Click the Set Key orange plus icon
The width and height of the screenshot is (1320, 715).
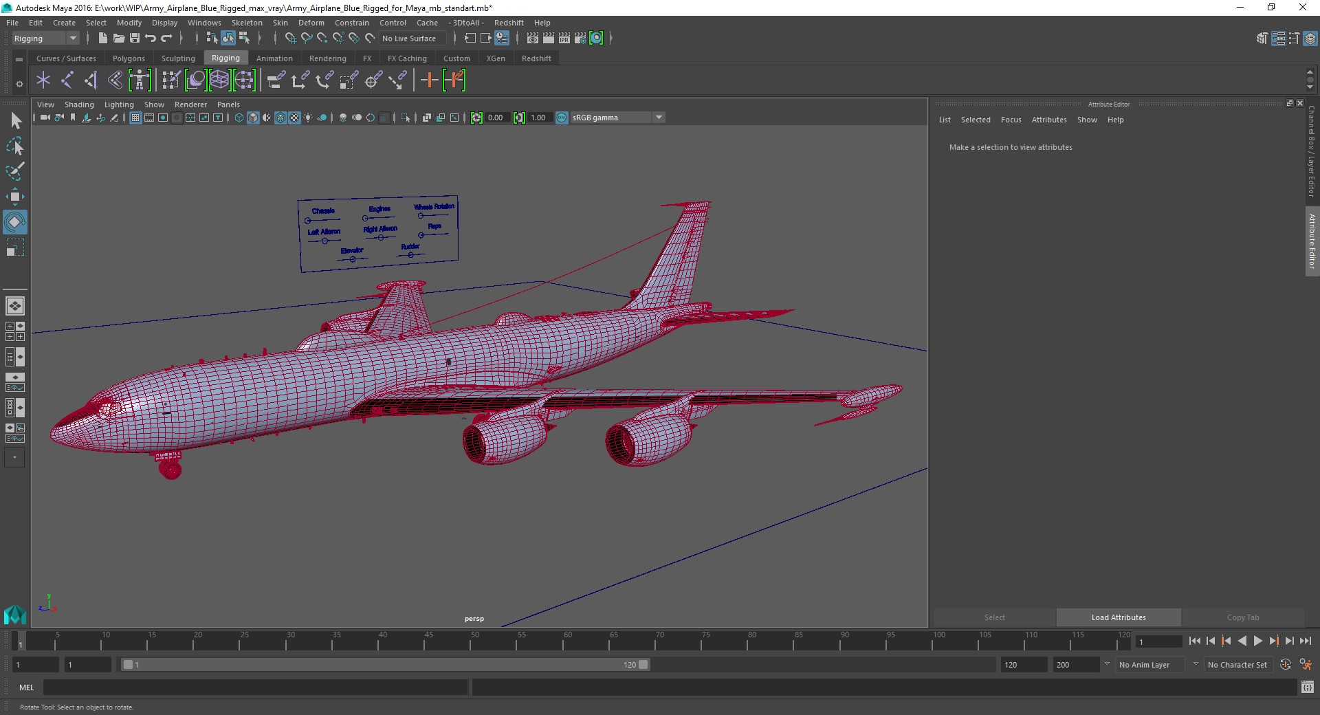tap(429, 80)
